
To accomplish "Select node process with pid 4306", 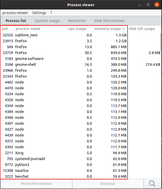I will point(81,118).
